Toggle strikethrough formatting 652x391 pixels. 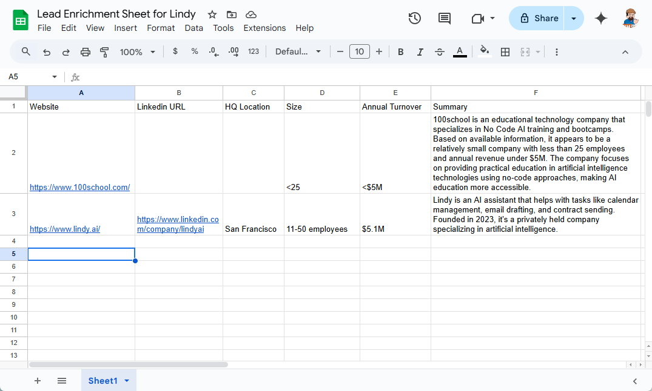point(440,52)
